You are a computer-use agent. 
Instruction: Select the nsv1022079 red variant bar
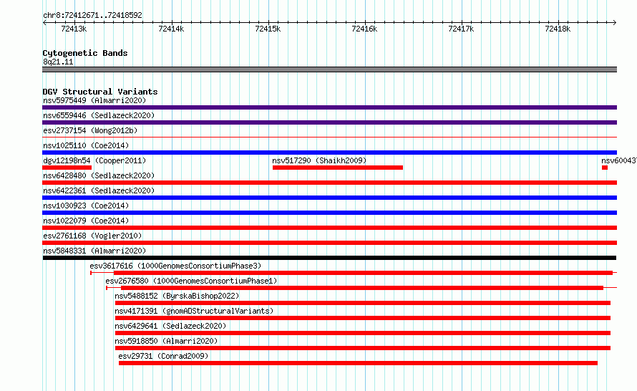(329, 228)
